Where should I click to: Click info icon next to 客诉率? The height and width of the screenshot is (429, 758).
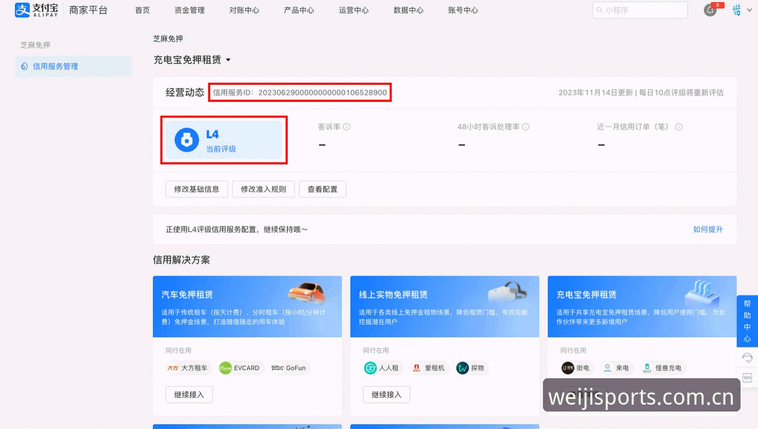coord(347,127)
